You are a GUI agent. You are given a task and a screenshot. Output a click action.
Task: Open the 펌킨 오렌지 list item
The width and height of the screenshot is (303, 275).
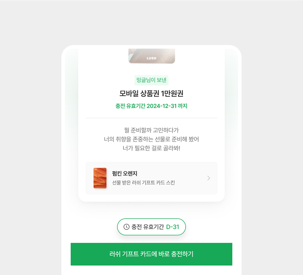151,178
